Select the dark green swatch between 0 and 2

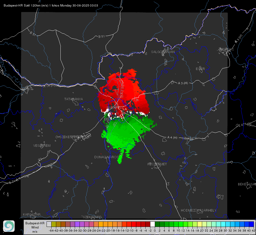tap(157, 224)
